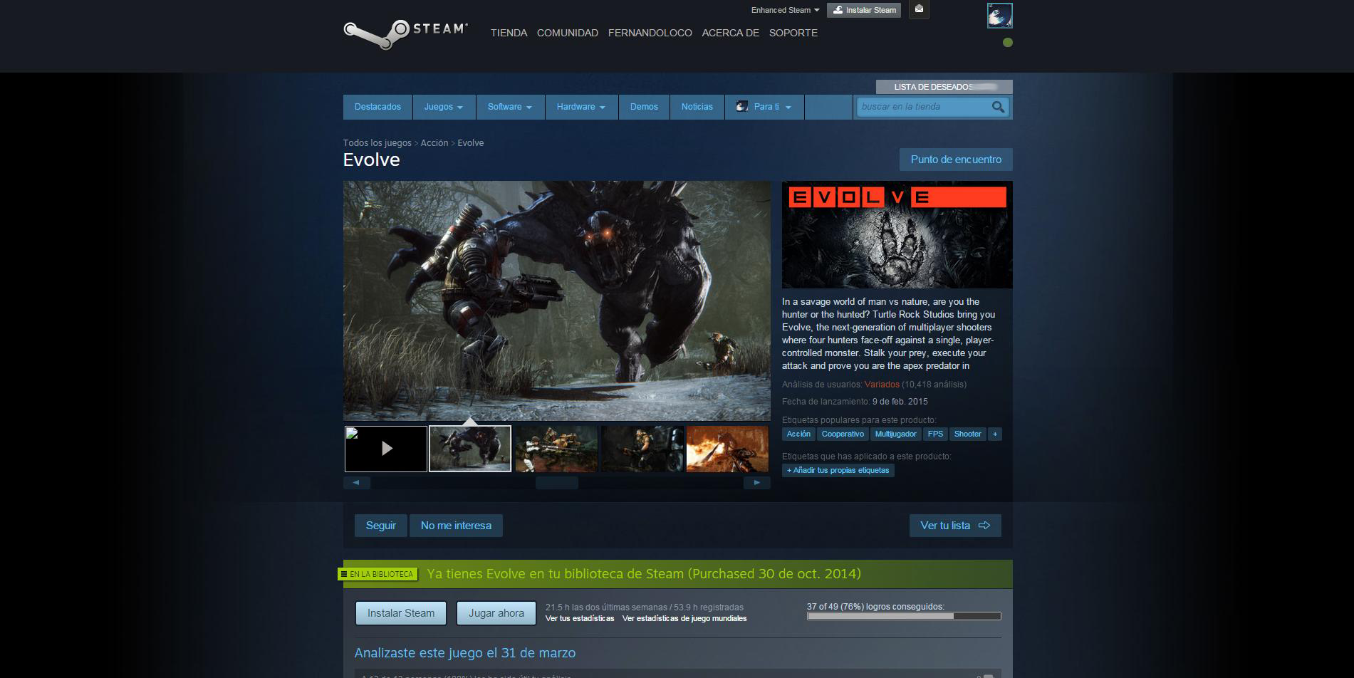Screen dimensions: 1354x678
Task: Open the FERNANDOLOCO profile menu
Action: 650,33
